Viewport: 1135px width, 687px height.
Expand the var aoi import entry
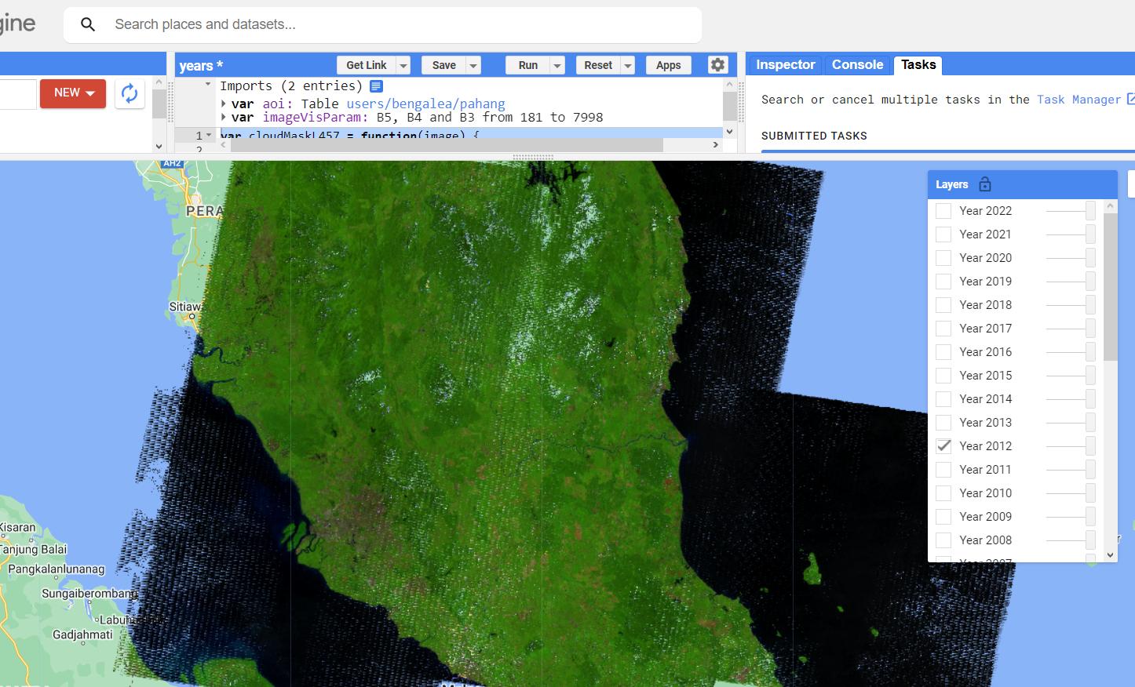point(224,104)
